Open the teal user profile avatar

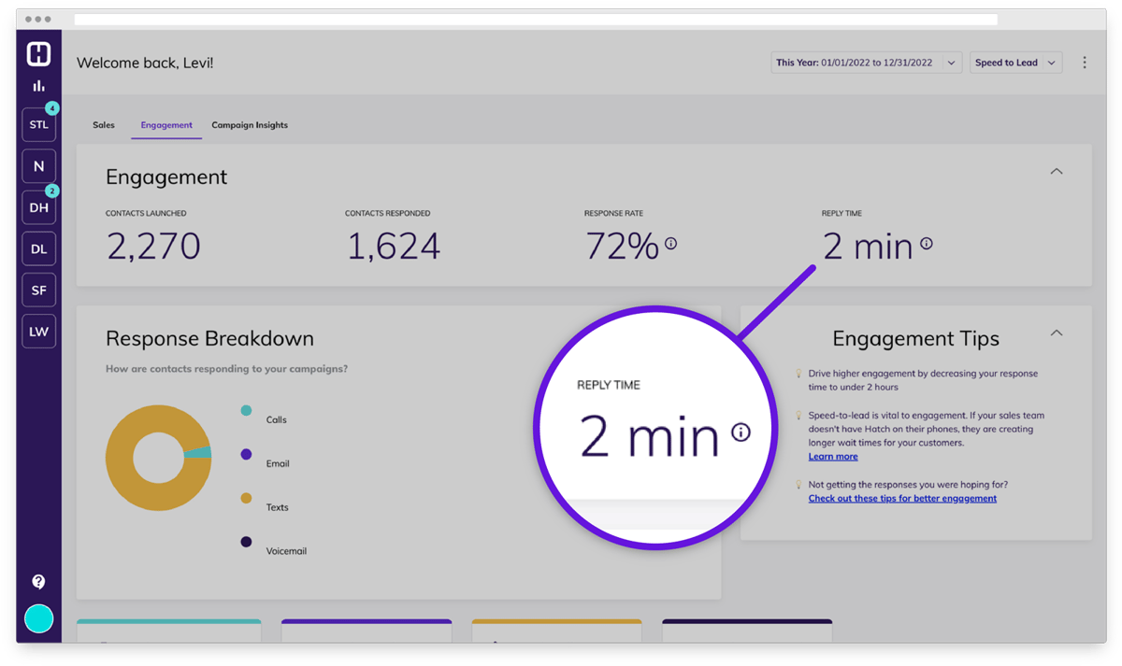pyautogui.click(x=38, y=618)
